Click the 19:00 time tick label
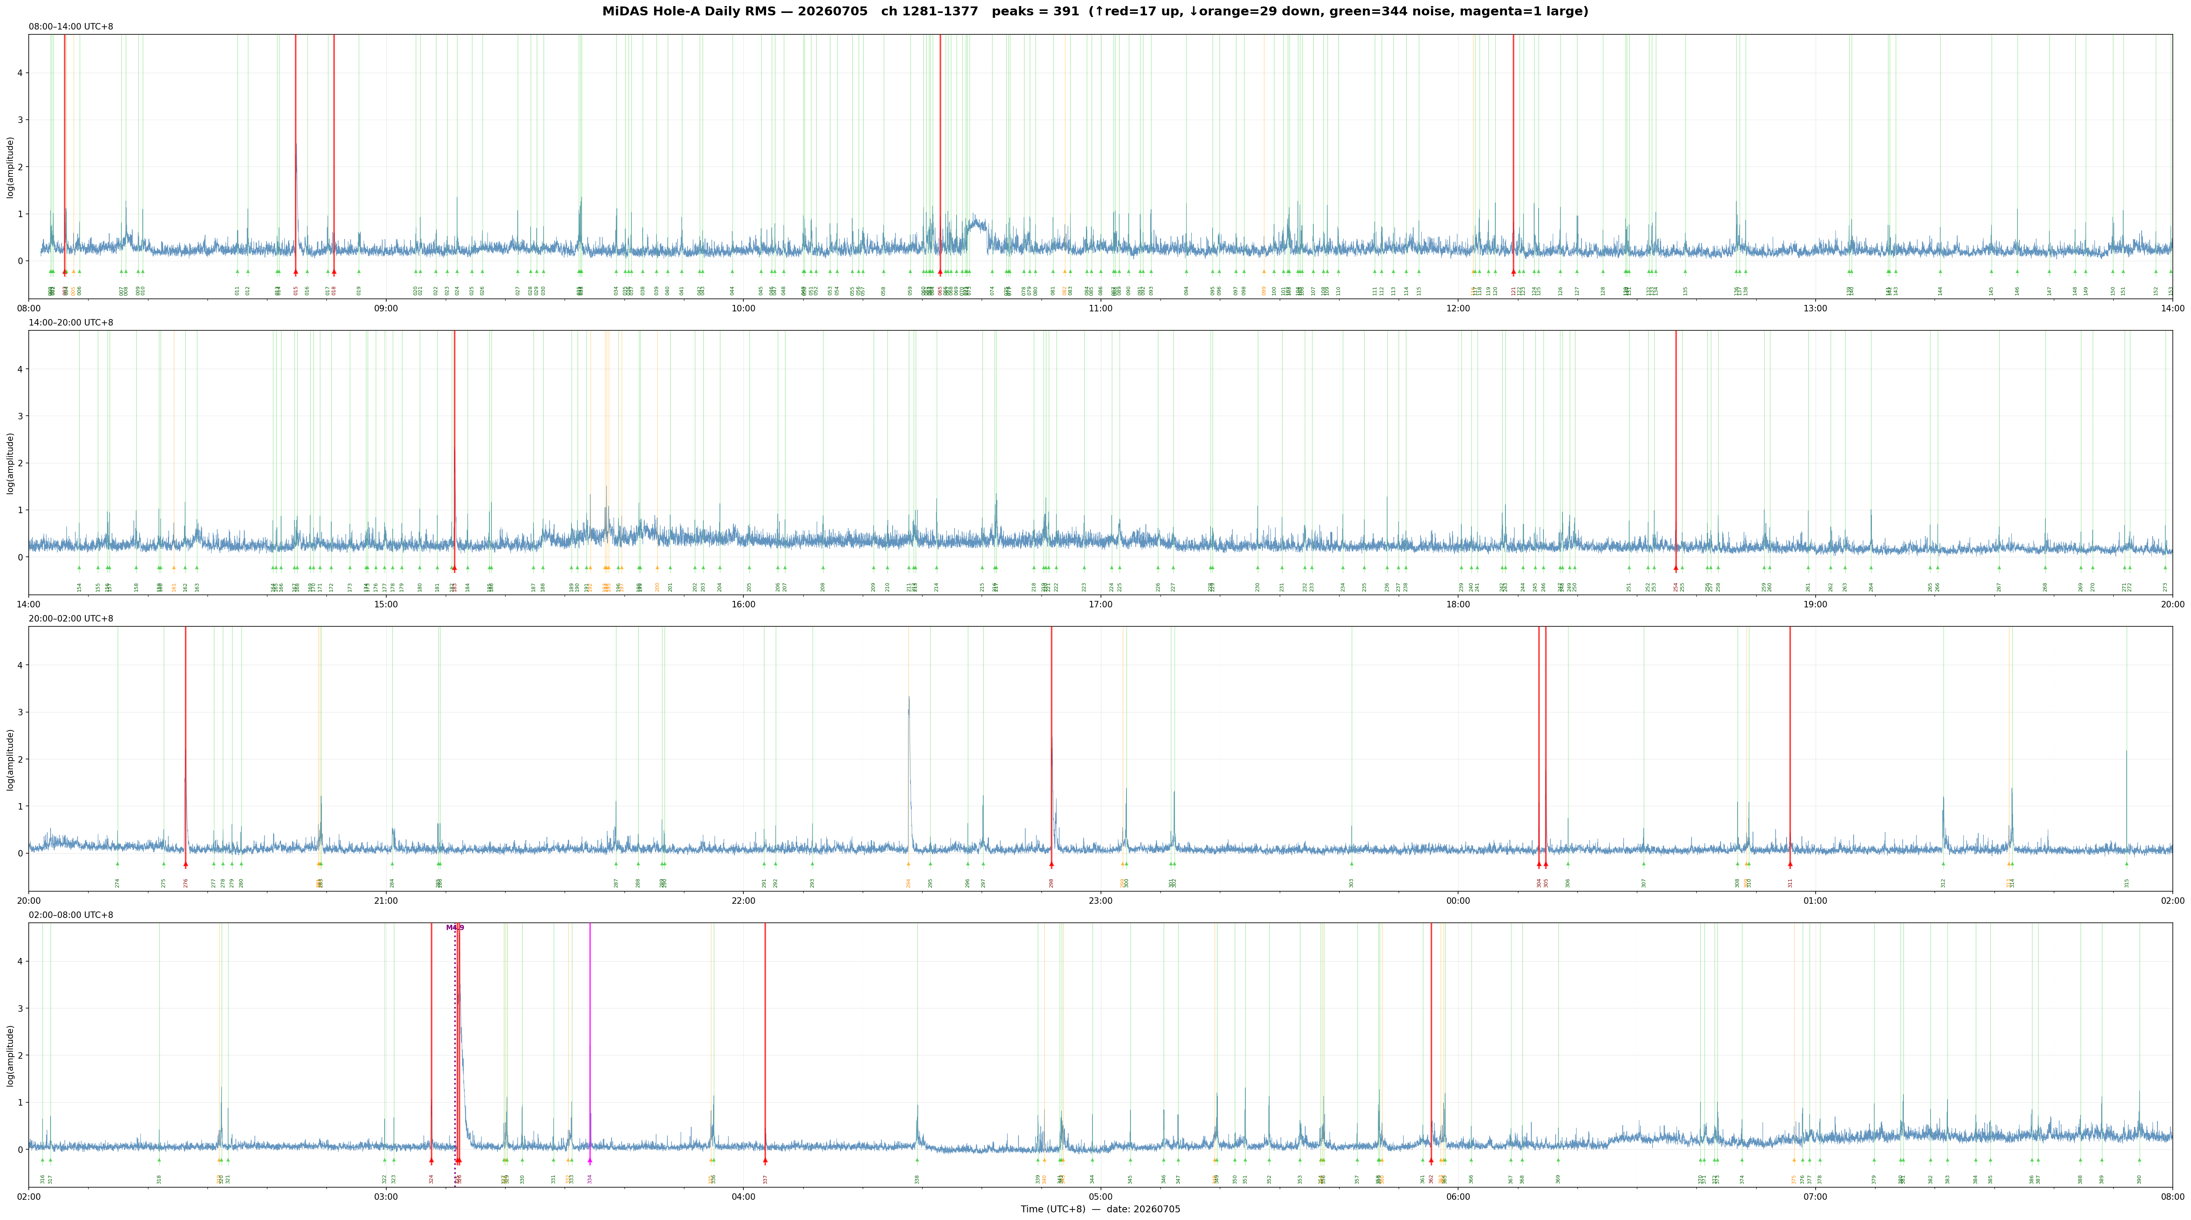This screenshot has height=1220, width=2191. [1815, 605]
